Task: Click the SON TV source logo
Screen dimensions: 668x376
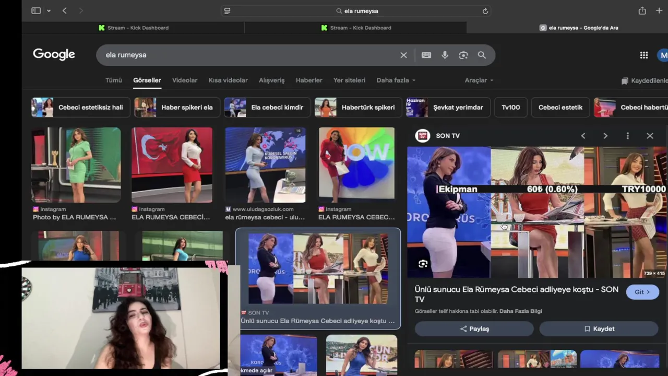Action: tap(423, 136)
